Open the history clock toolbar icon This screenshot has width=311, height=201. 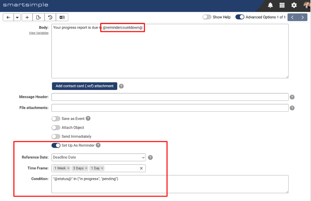point(50,17)
